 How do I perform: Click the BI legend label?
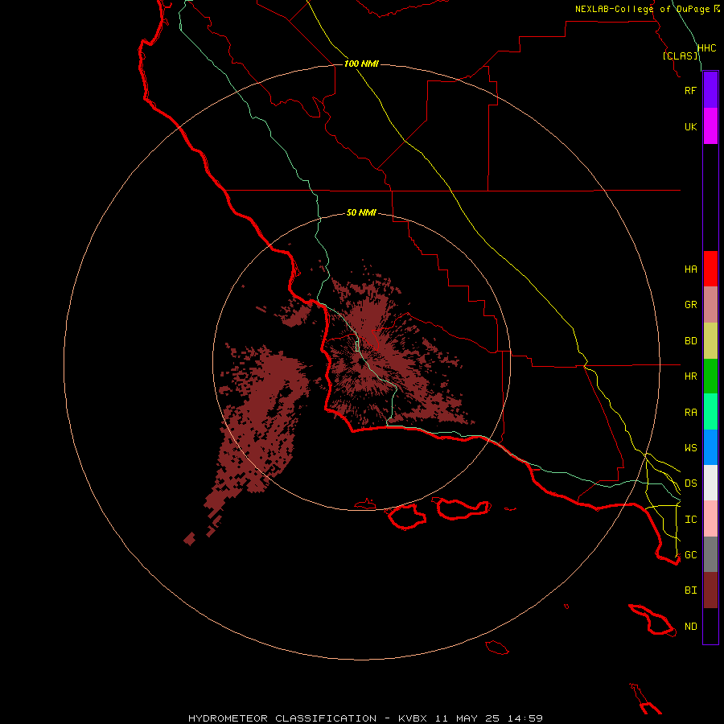click(690, 590)
